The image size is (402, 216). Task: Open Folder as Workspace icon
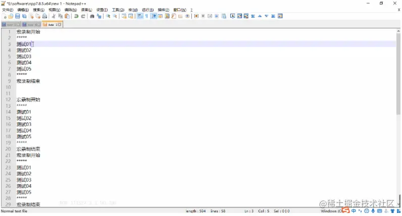tap(180, 16)
